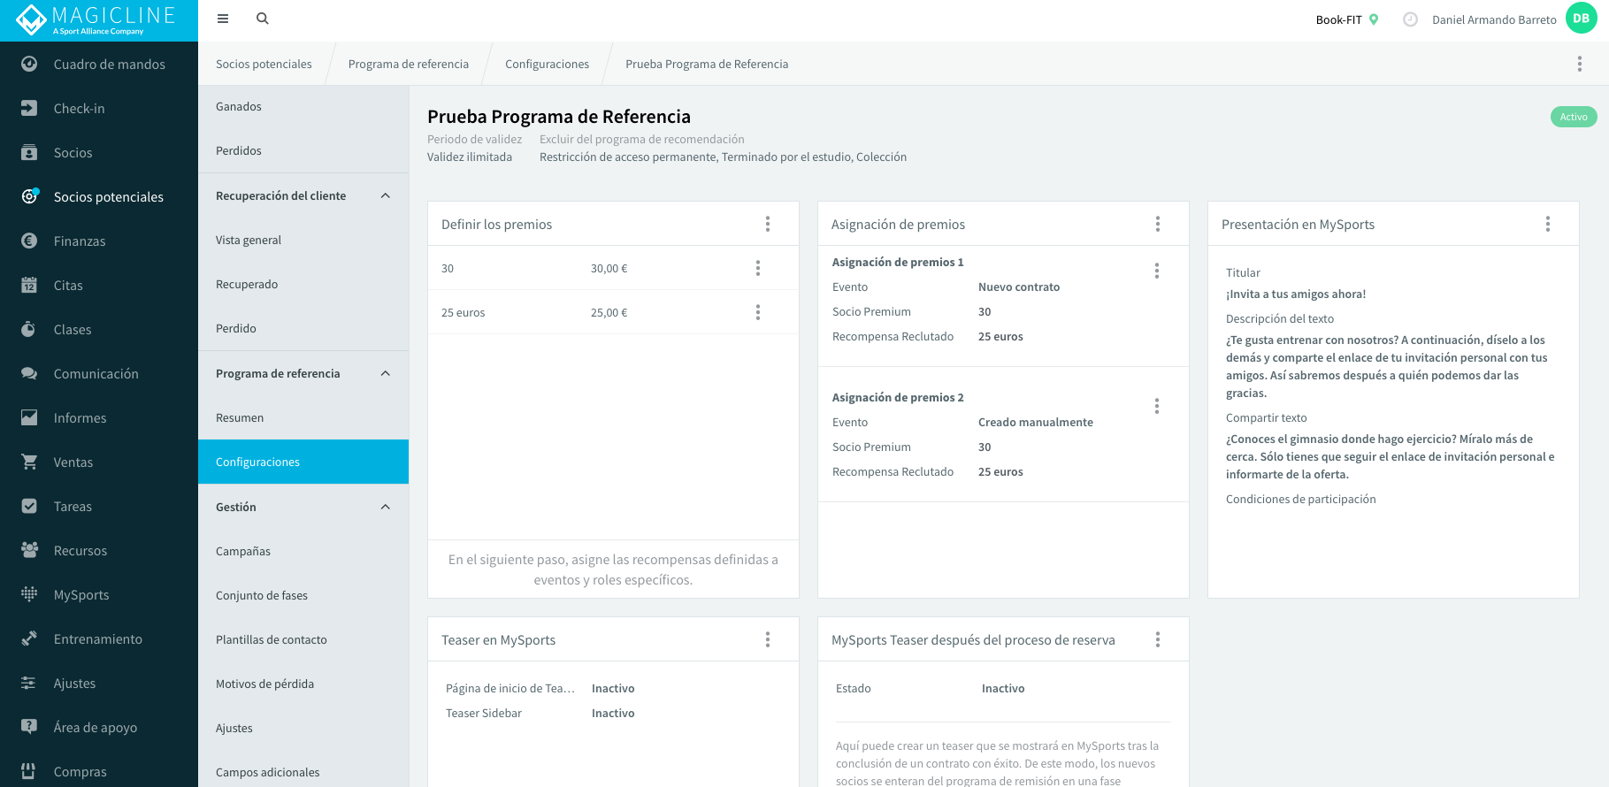
Task: Click the search magnifier icon
Action: tap(263, 19)
